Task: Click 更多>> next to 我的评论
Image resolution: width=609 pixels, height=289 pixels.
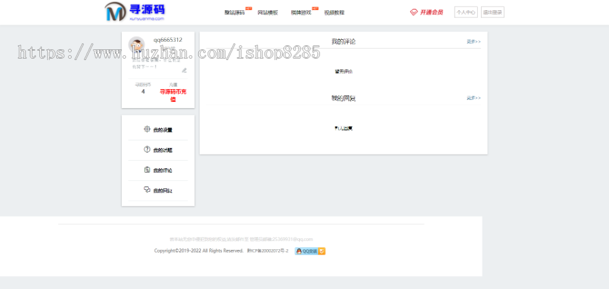Action: coord(473,42)
